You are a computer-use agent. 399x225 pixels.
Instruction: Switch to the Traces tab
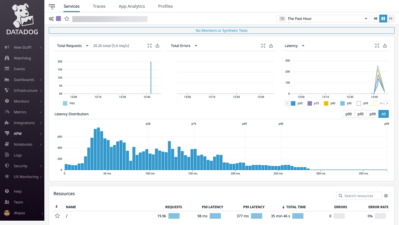coord(99,6)
